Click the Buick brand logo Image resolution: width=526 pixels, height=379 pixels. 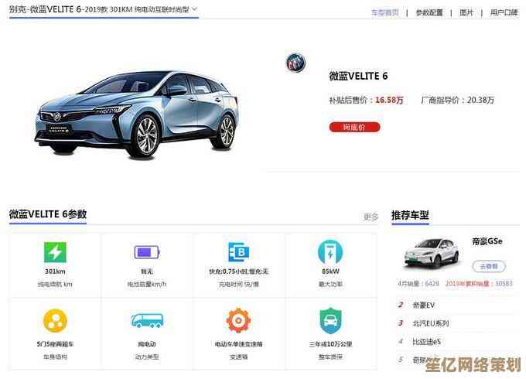click(x=295, y=63)
